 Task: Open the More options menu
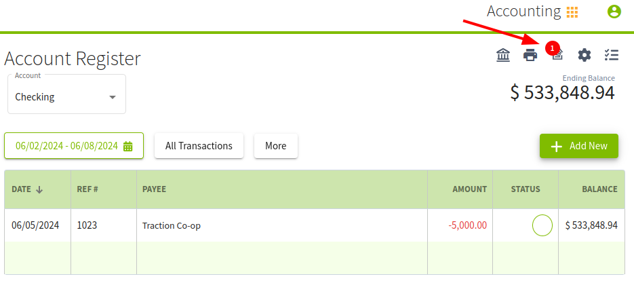pyautogui.click(x=275, y=146)
